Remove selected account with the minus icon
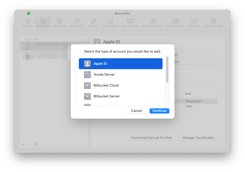The image size is (245, 172). (30, 145)
